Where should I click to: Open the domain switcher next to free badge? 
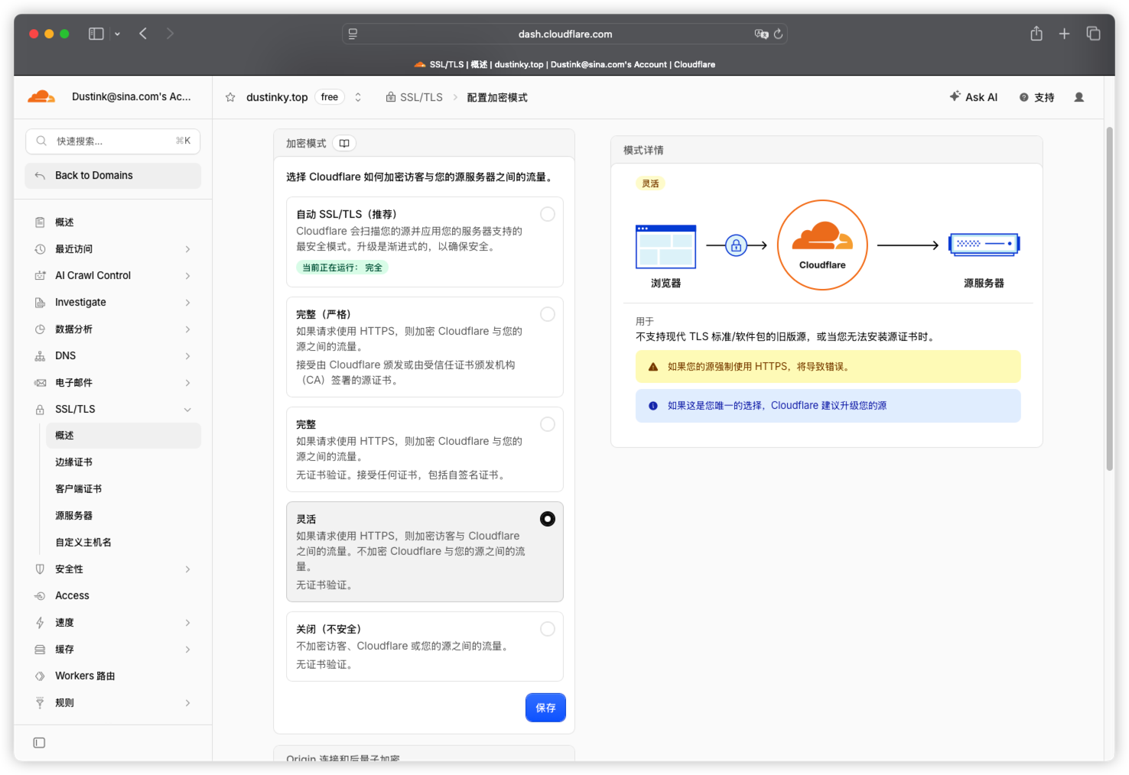point(358,97)
